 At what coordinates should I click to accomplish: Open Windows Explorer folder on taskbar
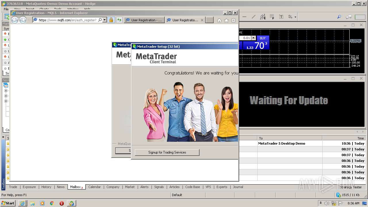(x=32, y=203)
